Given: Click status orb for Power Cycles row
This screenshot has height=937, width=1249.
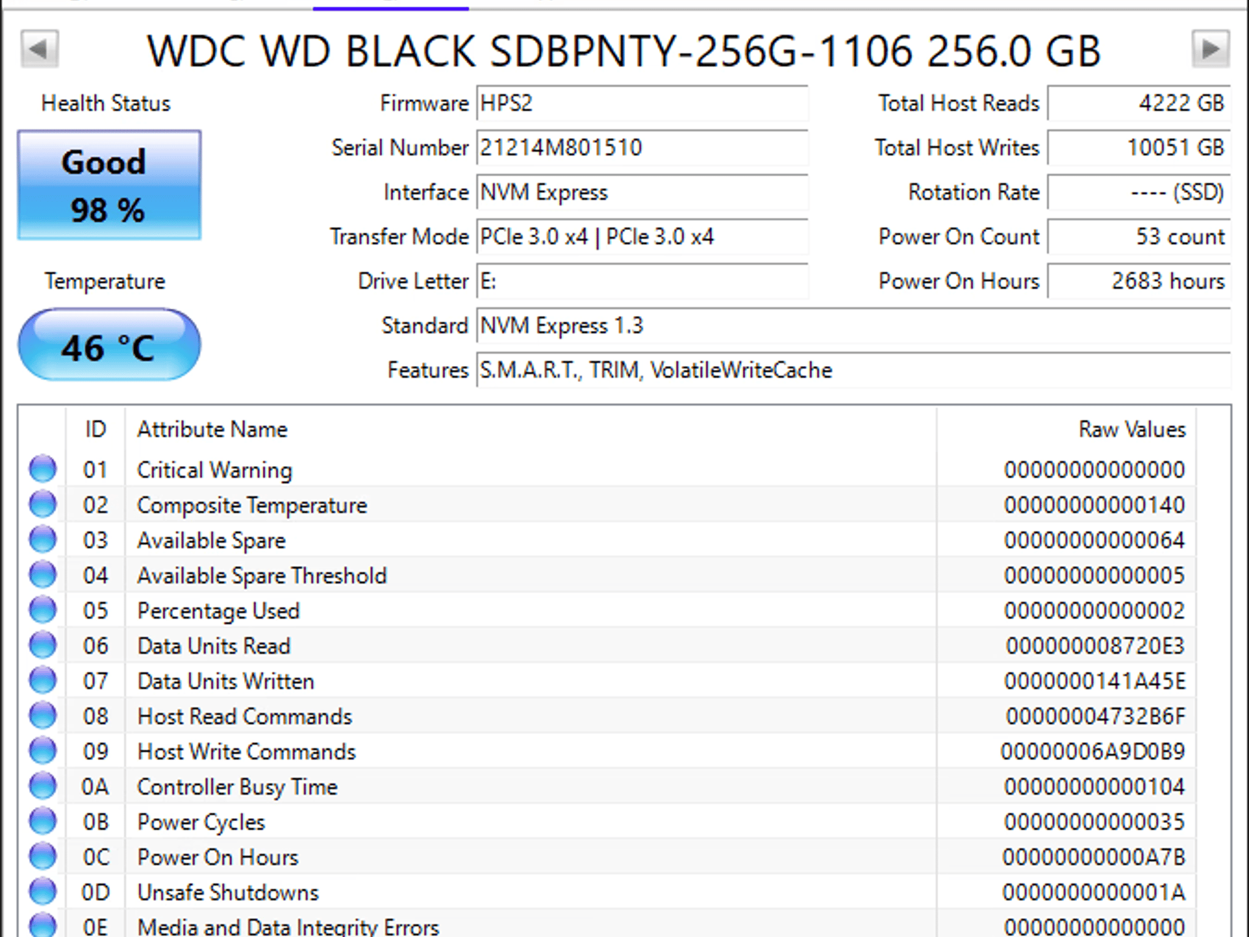Looking at the screenshot, I should coord(43,822).
